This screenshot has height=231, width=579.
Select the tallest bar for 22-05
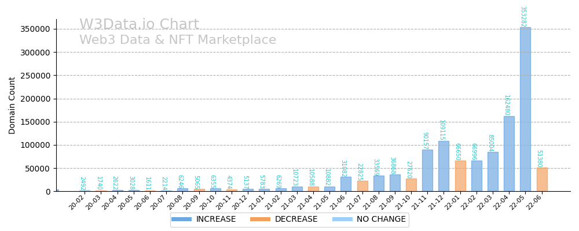tap(525, 110)
